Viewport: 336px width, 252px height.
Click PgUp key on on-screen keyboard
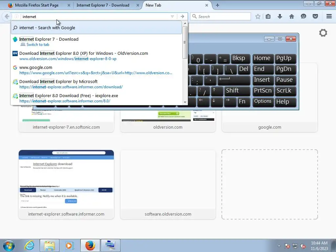pos(285,59)
